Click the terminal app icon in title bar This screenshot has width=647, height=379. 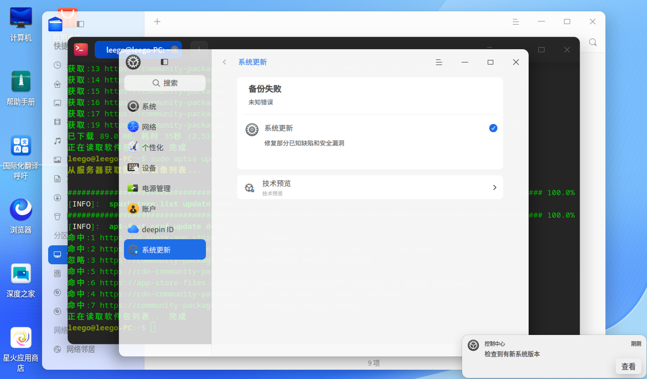tap(81, 49)
